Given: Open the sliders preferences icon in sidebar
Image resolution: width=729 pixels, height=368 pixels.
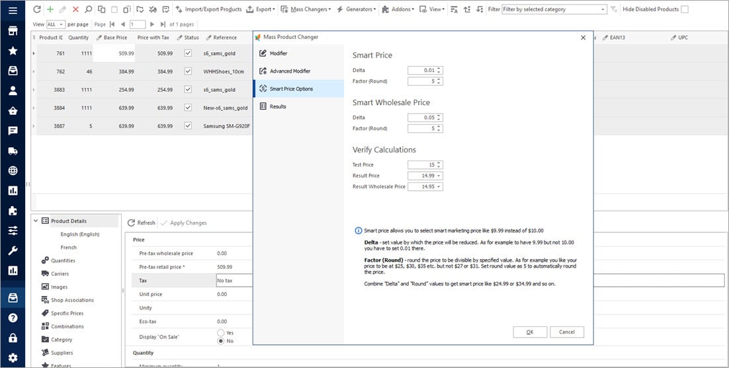Looking at the screenshot, I should point(13,231).
